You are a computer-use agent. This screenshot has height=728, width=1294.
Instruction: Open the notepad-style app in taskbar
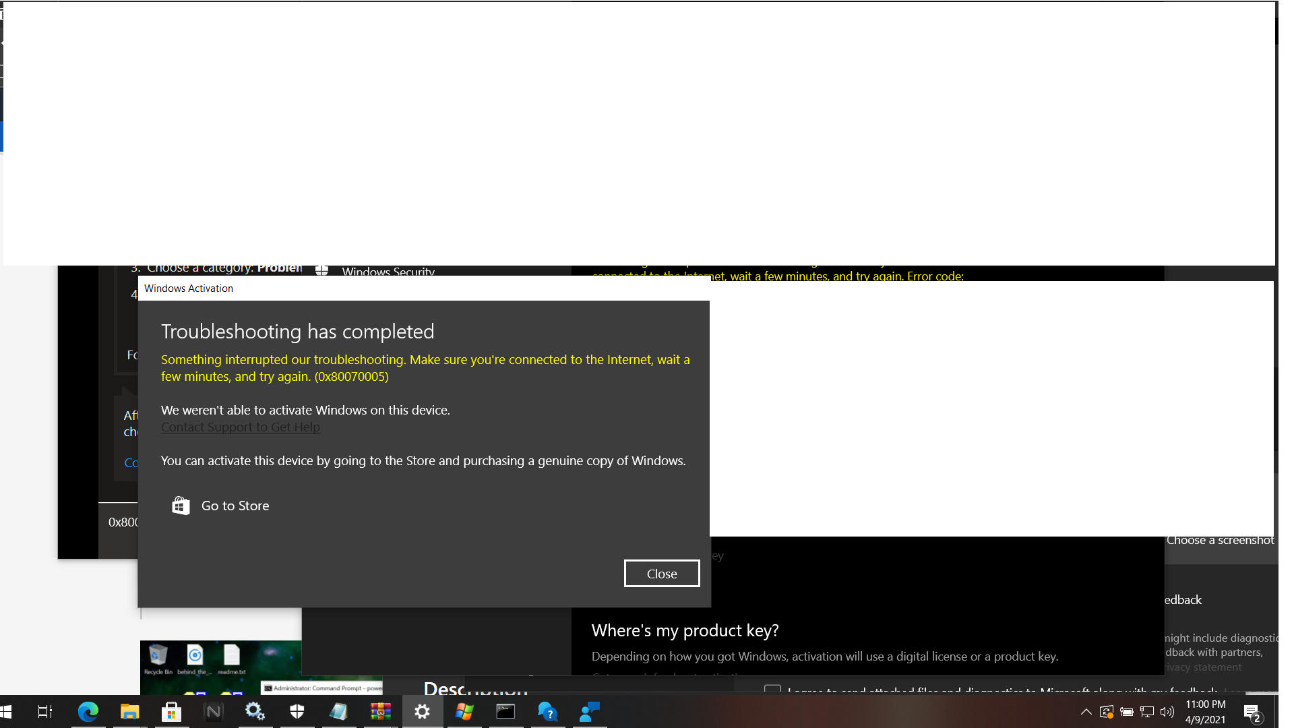coord(338,711)
